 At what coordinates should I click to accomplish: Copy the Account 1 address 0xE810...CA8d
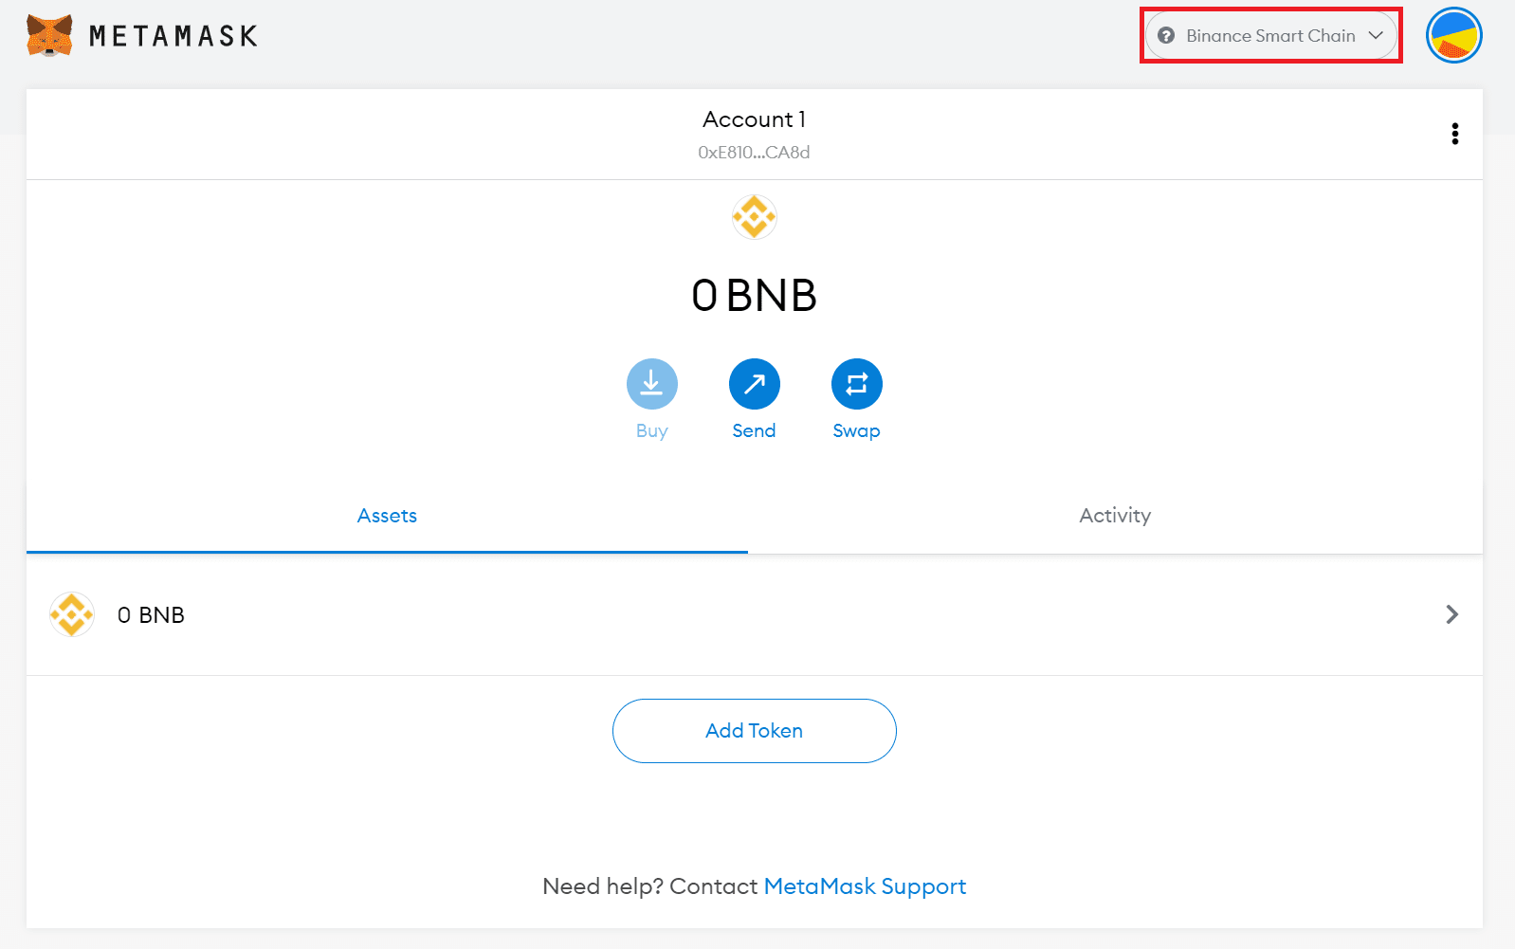point(754,152)
